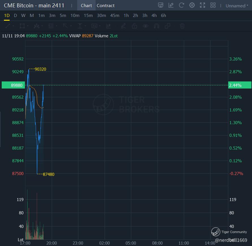The image size is (252, 246).
Task: Switch to the 4h interval
Action: (x=154, y=16)
